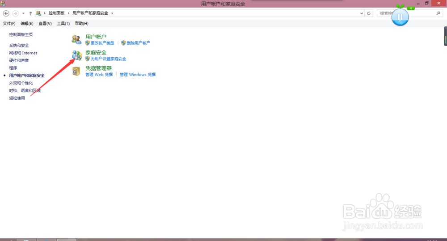Viewport: 447px width, 241px height.
Task: Open 家庭安全 heading link
Action: [96, 52]
